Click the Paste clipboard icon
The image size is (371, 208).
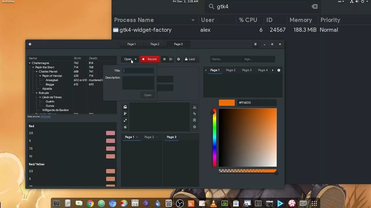pos(194,120)
